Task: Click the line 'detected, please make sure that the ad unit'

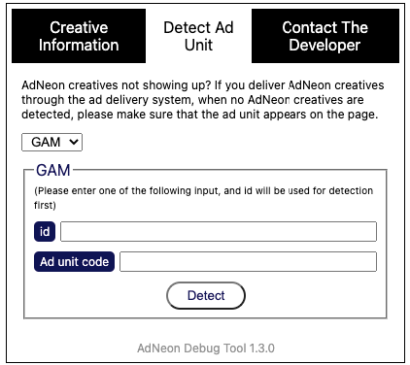Action: coord(200,115)
